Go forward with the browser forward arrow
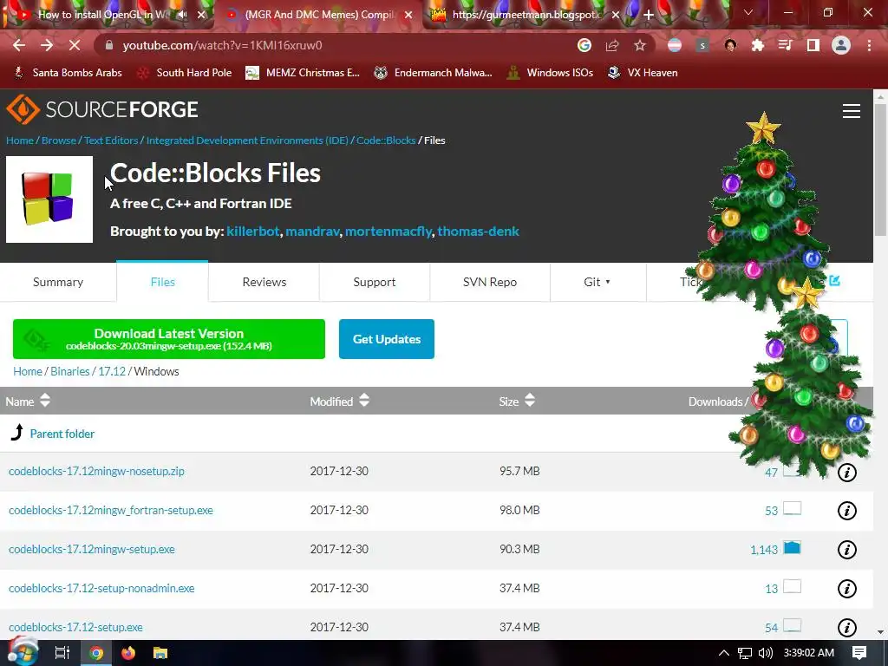 pyautogui.click(x=47, y=45)
